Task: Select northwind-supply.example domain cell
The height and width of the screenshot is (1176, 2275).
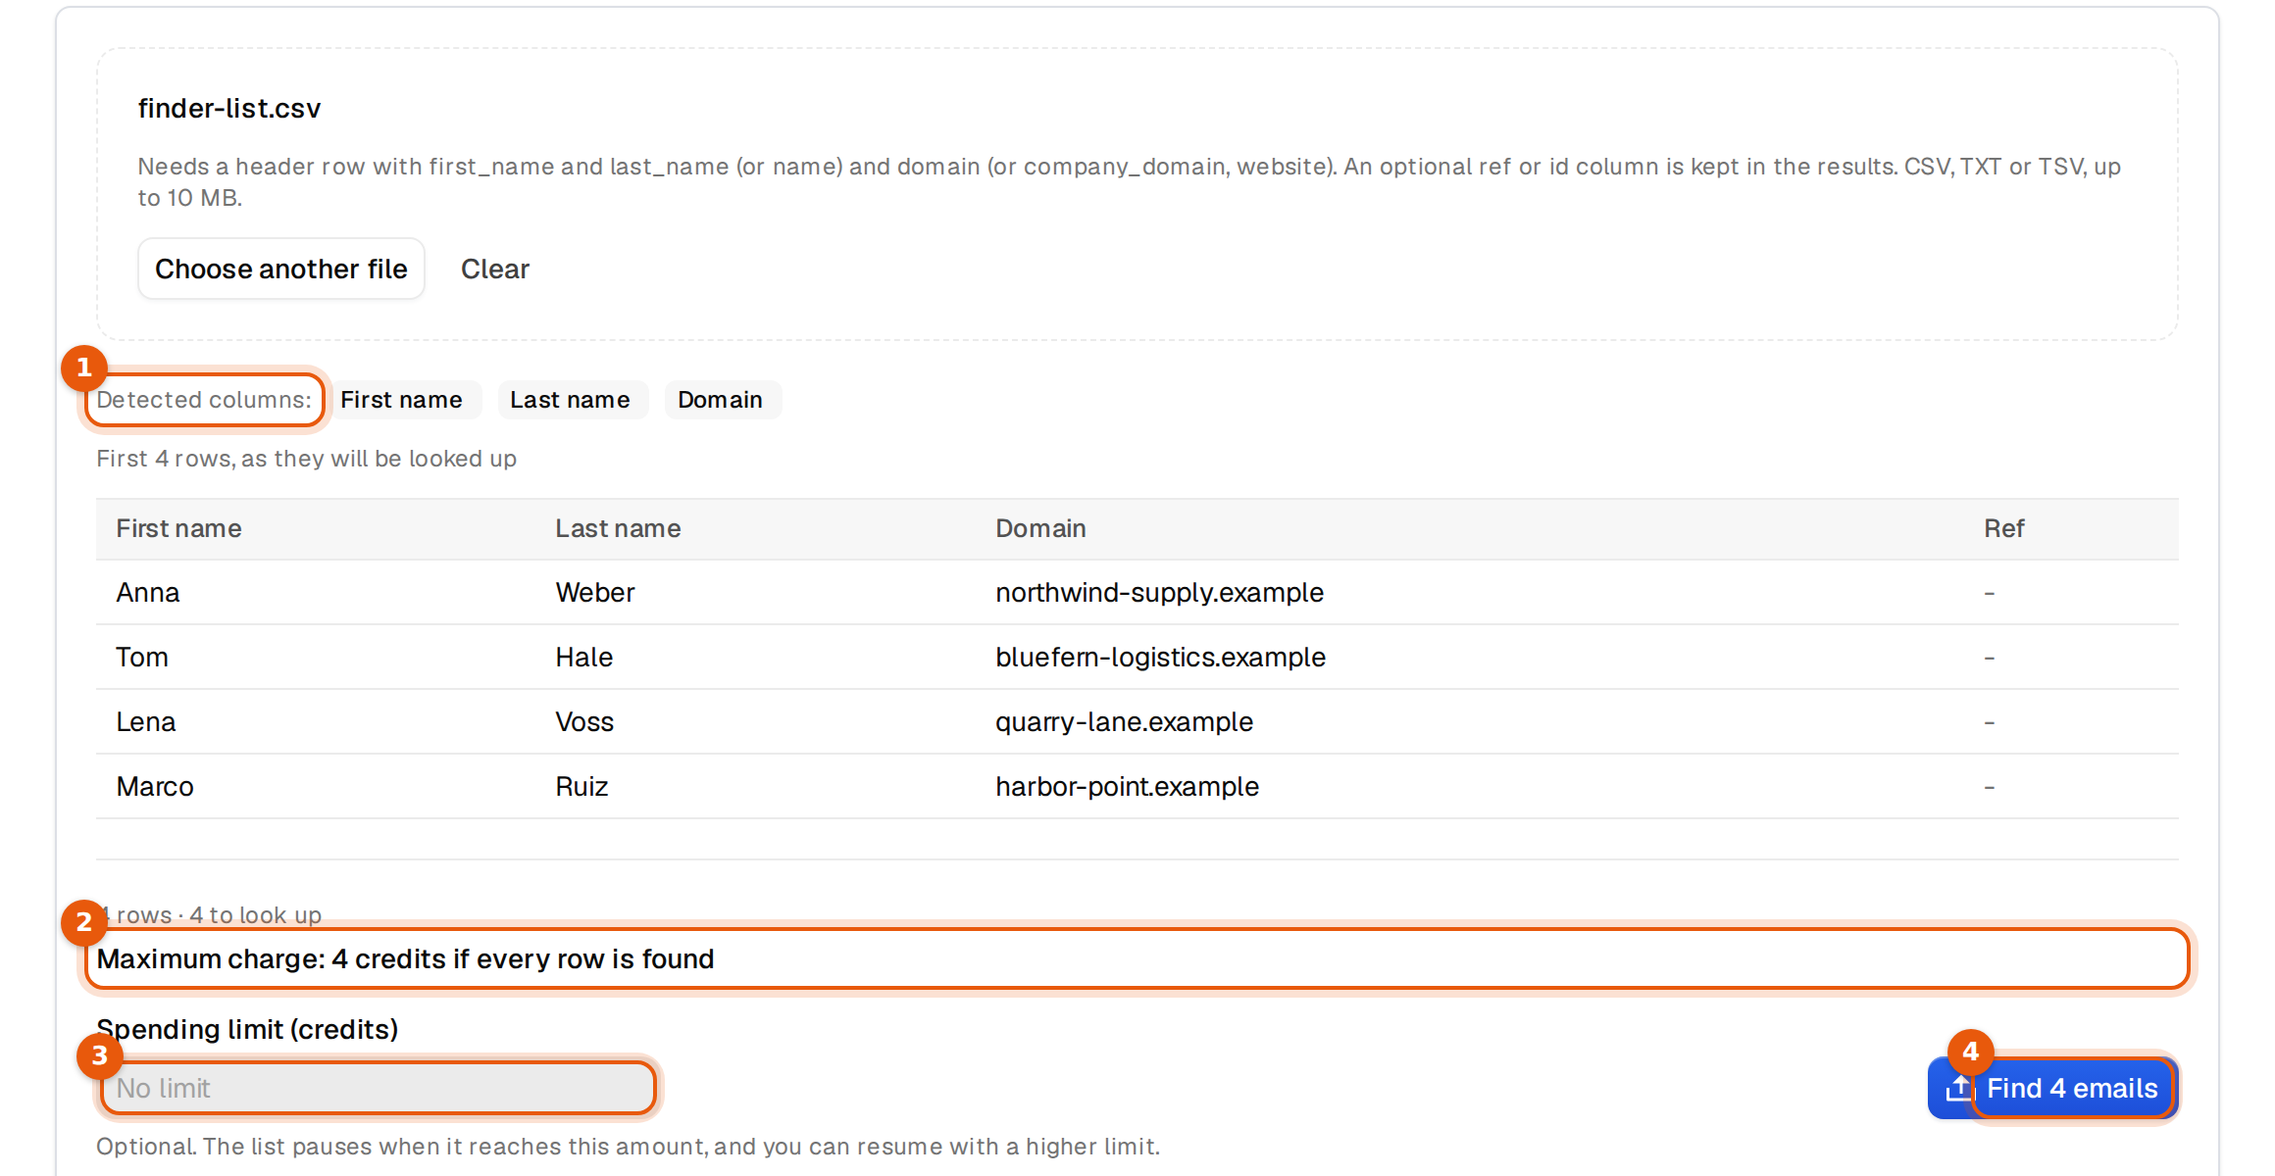Action: tap(1159, 593)
